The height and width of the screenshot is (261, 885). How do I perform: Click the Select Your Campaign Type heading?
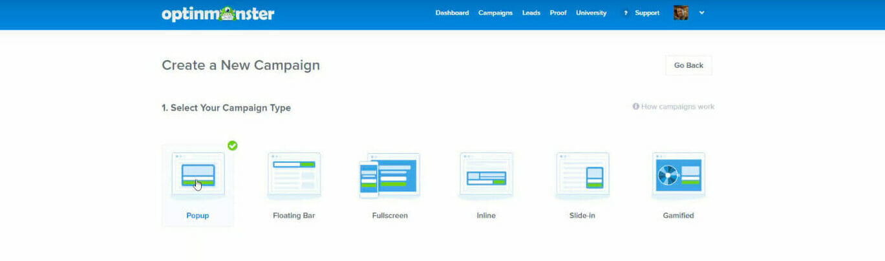(x=226, y=108)
